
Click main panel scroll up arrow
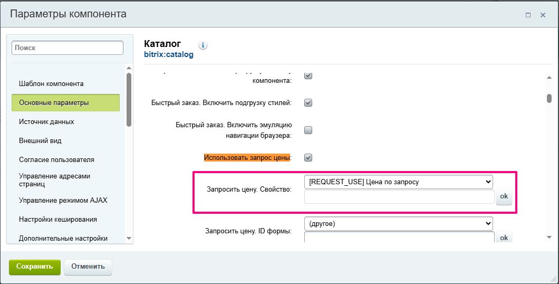[x=549, y=78]
